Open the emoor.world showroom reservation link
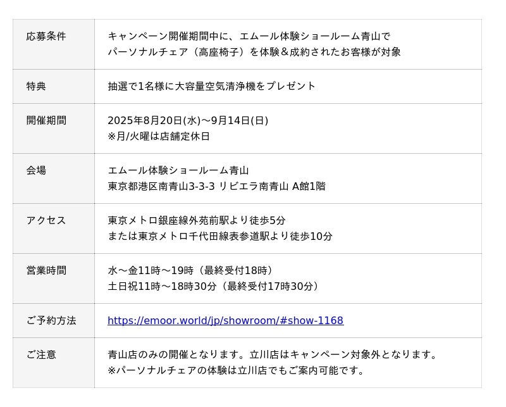 tap(225, 321)
